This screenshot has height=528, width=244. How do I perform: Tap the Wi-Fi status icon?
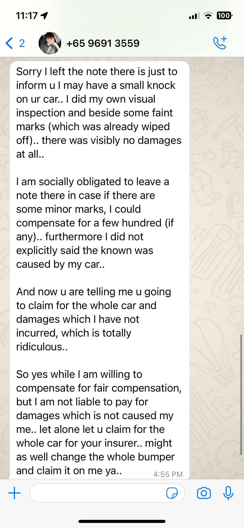coord(208,16)
